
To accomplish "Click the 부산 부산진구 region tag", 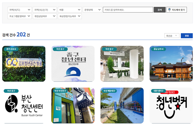I will (x=60, y=91).
